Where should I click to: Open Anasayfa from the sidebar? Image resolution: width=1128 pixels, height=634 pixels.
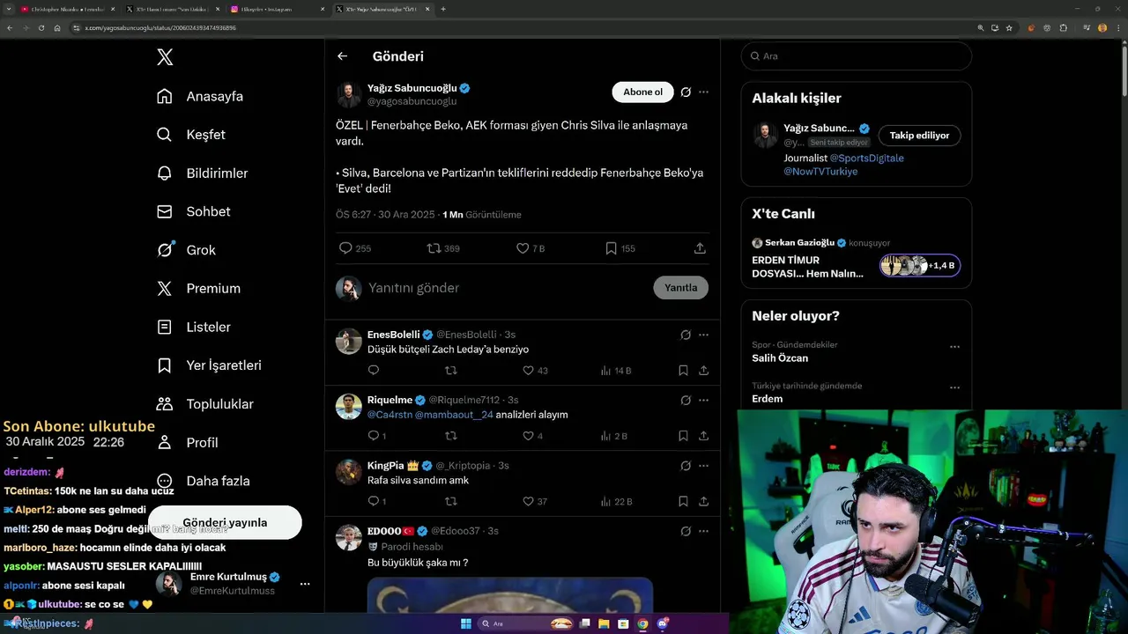200,96
